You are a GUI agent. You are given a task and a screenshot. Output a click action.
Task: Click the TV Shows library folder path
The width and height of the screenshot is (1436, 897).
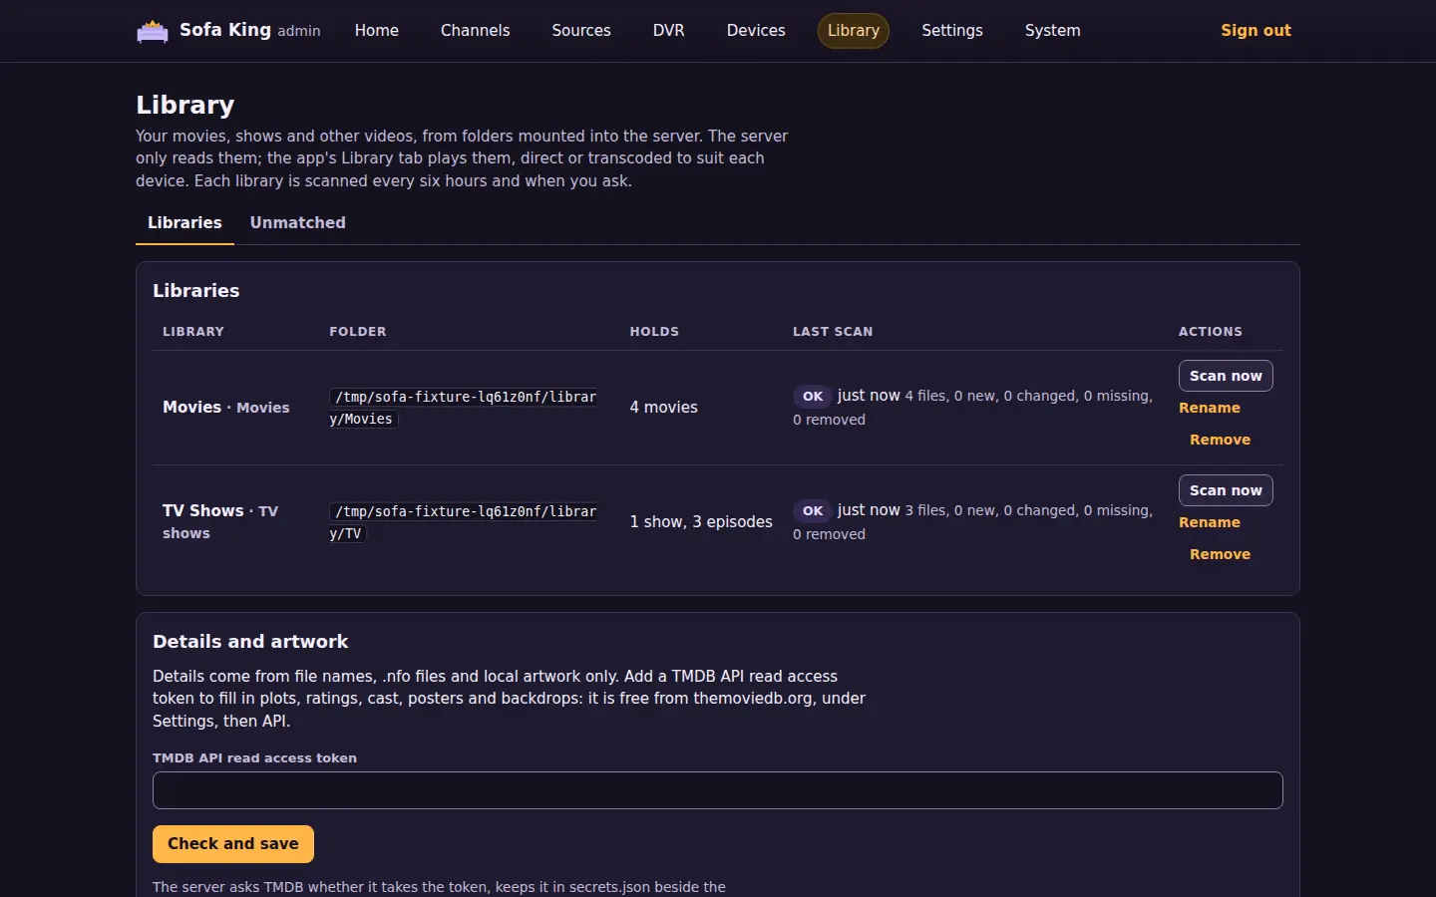pyautogui.click(x=464, y=522)
